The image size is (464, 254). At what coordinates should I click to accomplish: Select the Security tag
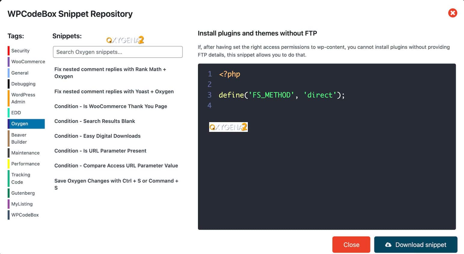(x=20, y=51)
